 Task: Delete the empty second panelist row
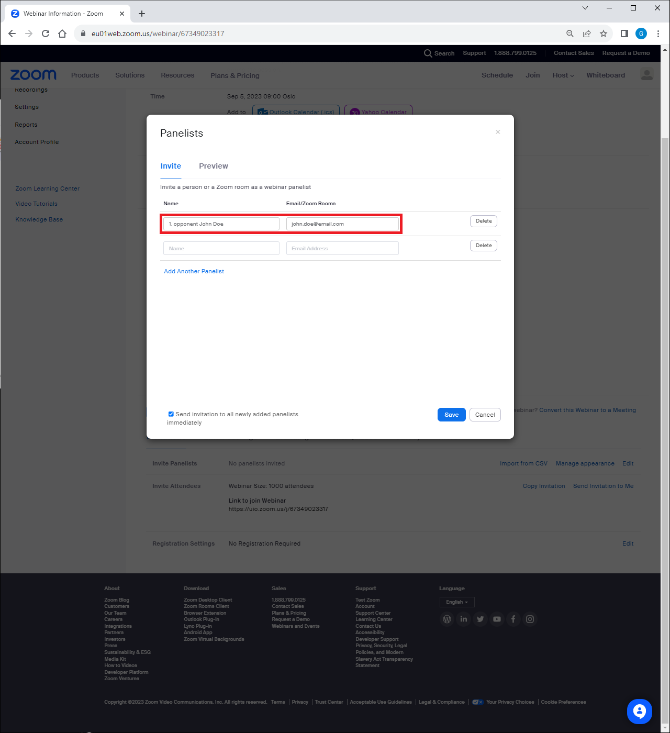click(484, 246)
